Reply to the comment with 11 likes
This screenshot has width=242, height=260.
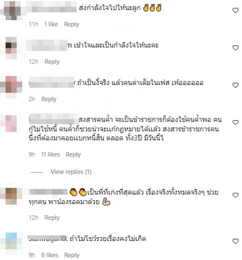click(73, 155)
